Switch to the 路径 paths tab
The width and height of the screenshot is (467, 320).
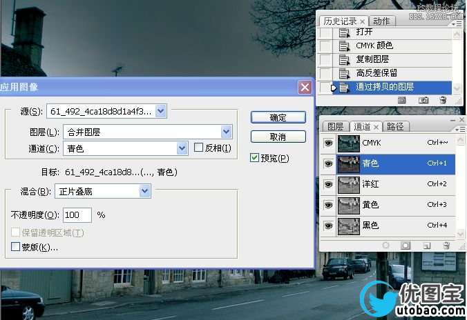395,127
